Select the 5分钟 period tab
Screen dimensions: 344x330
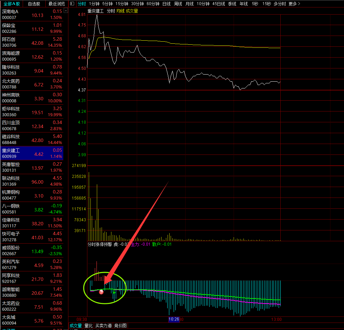(x=107, y=4)
